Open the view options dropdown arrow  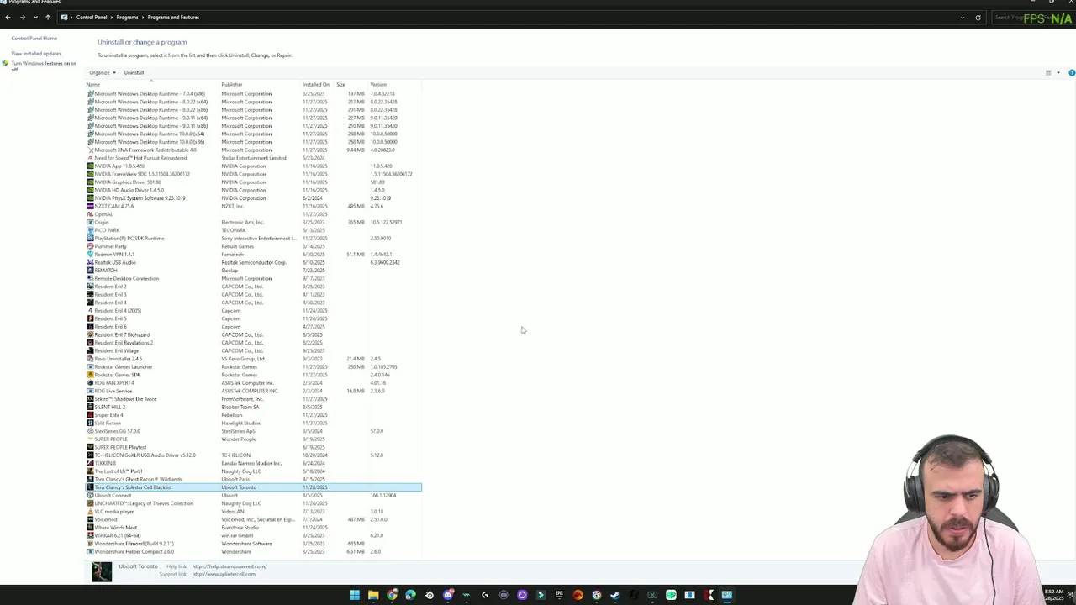(1058, 73)
